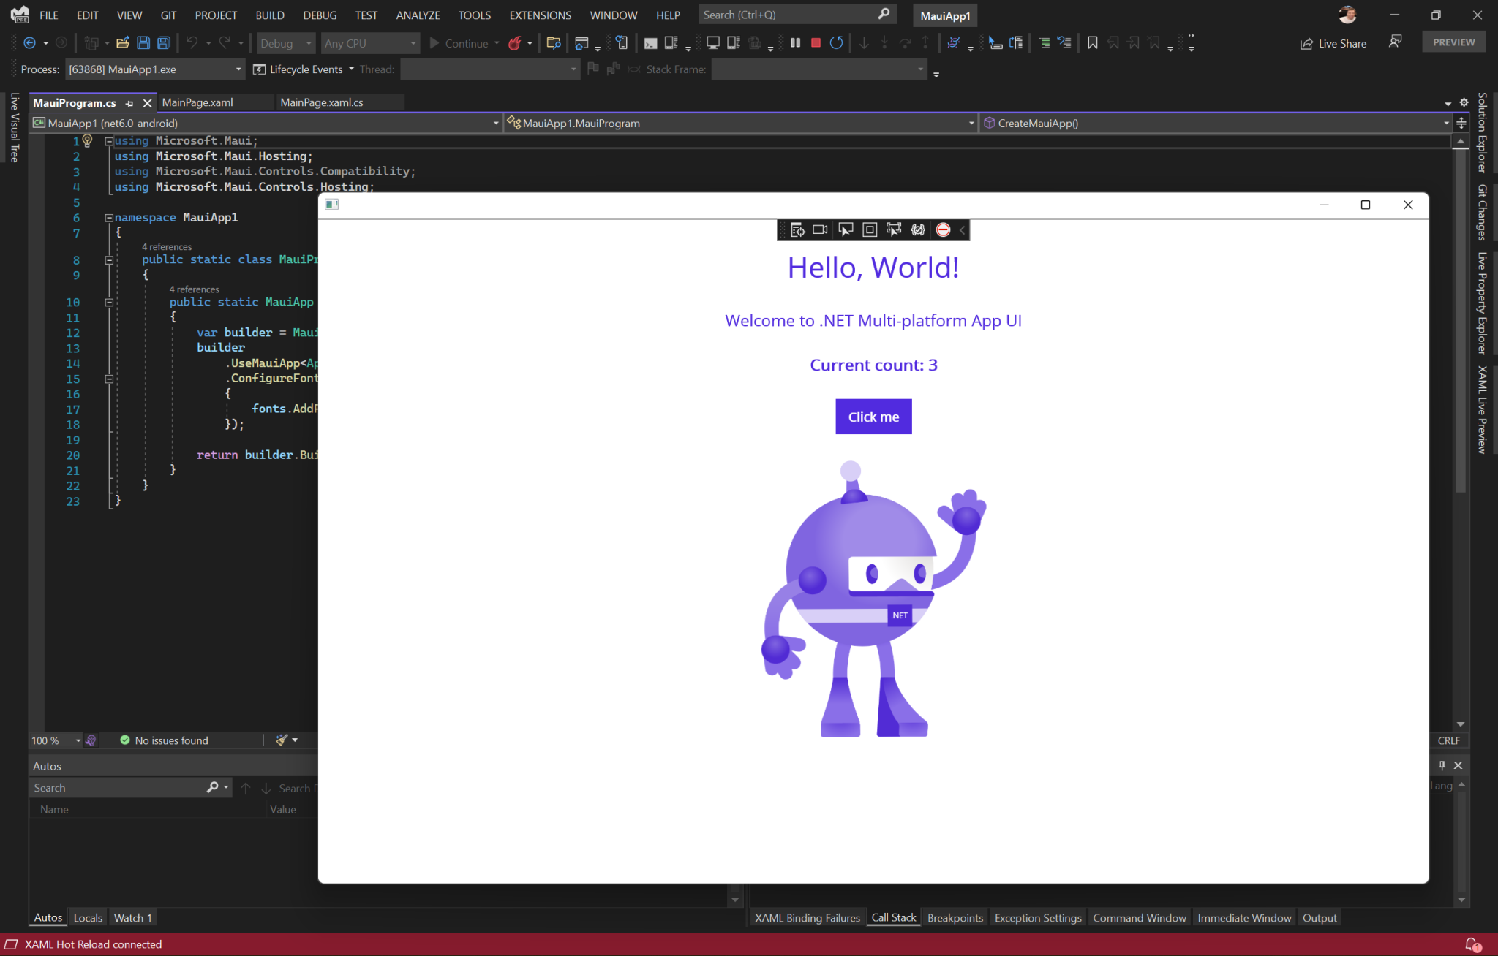The height and width of the screenshot is (956, 1498).
Task: Disable the in-app debug toolbar
Action: [943, 229]
